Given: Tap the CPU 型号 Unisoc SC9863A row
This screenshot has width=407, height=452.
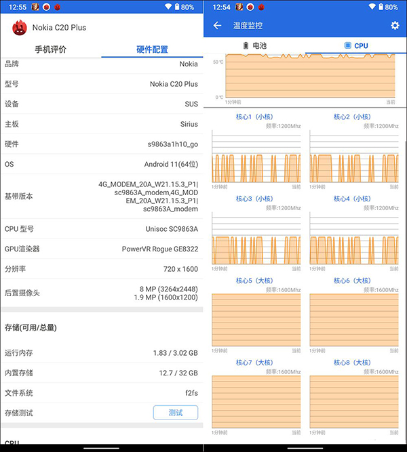Looking at the screenshot, I should (x=102, y=229).
